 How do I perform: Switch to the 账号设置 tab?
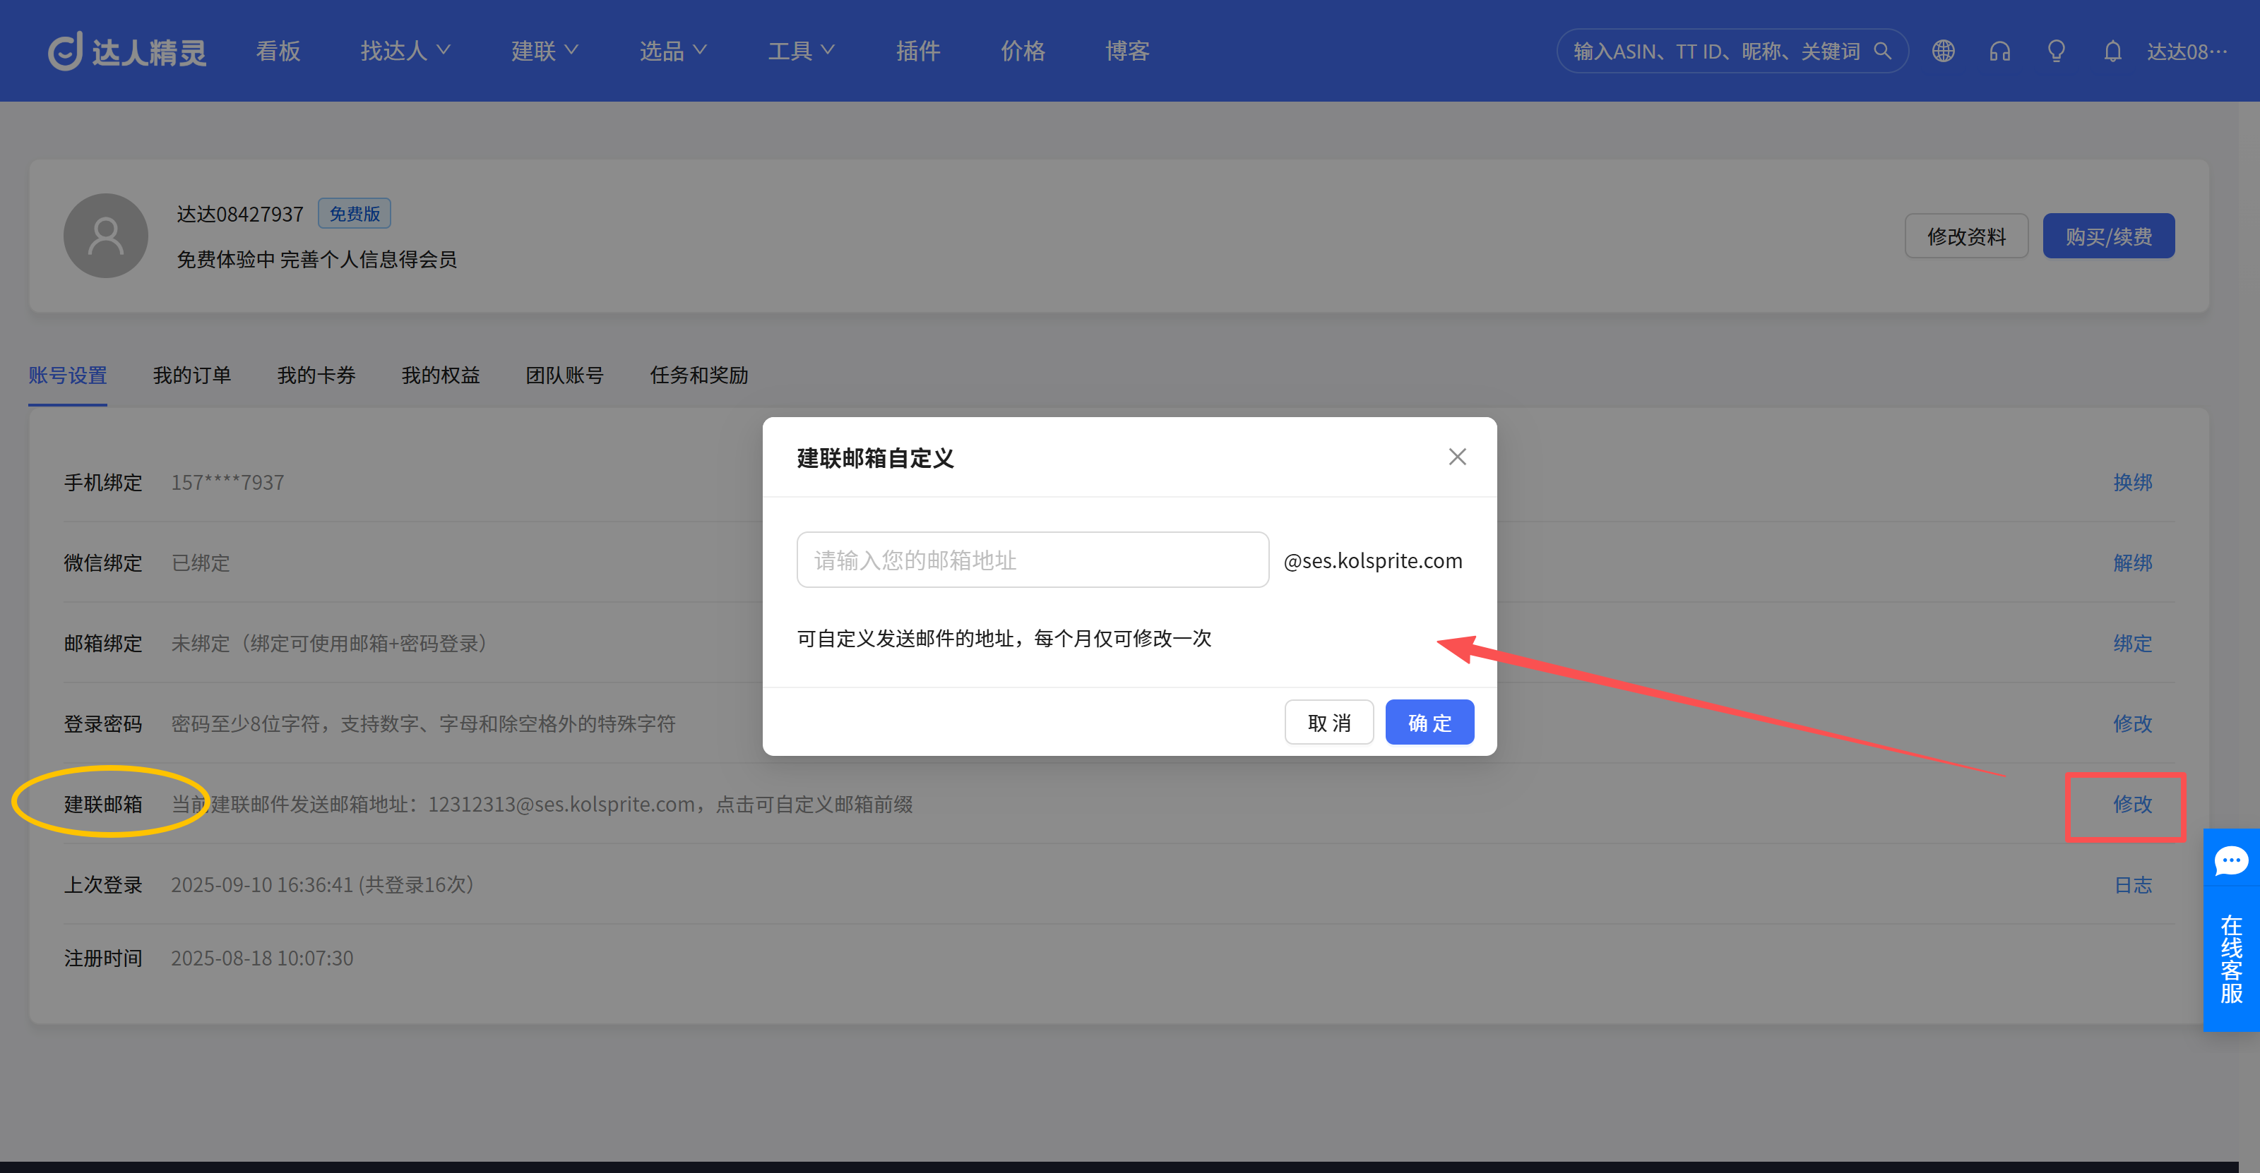tap(68, 375)
